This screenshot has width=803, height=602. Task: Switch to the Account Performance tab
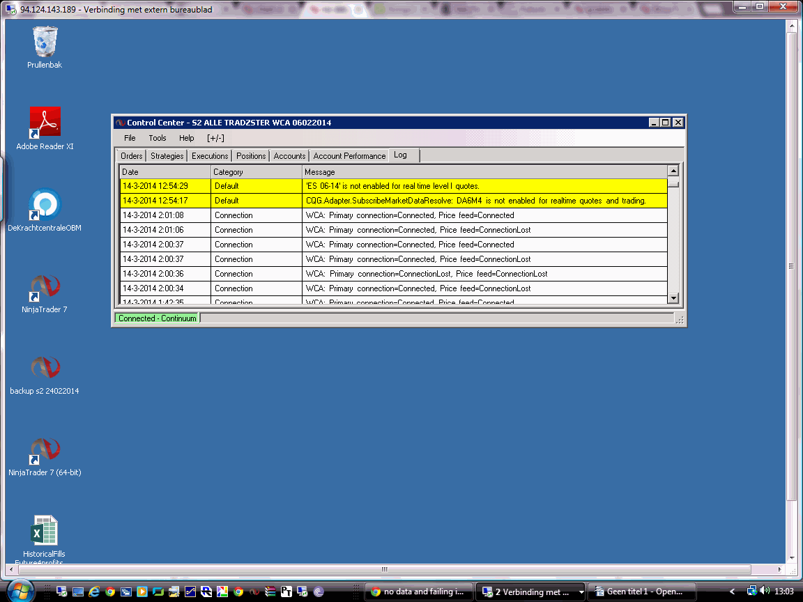click(349, 155)
